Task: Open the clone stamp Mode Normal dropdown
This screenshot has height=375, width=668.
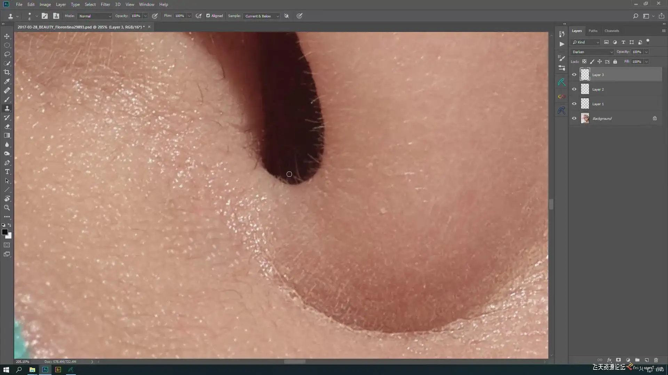Action: pyautogui.click(x=95, y=16)
